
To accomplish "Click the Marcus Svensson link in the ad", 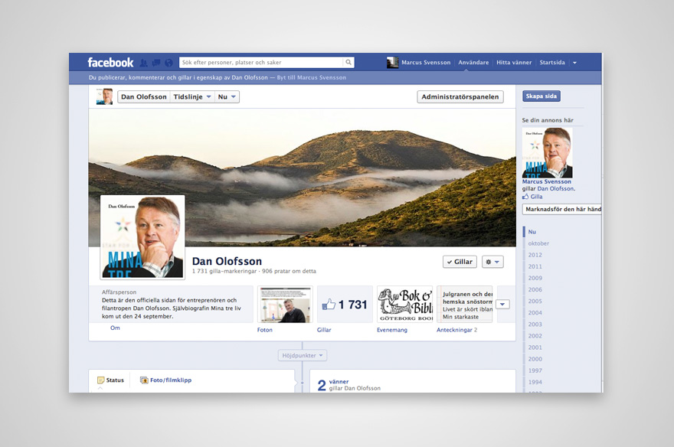I will click(x=547, y=181).
